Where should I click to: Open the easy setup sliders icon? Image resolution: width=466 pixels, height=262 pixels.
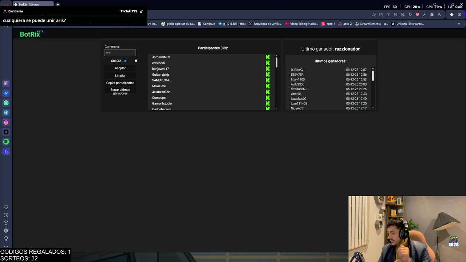point(432,15)
